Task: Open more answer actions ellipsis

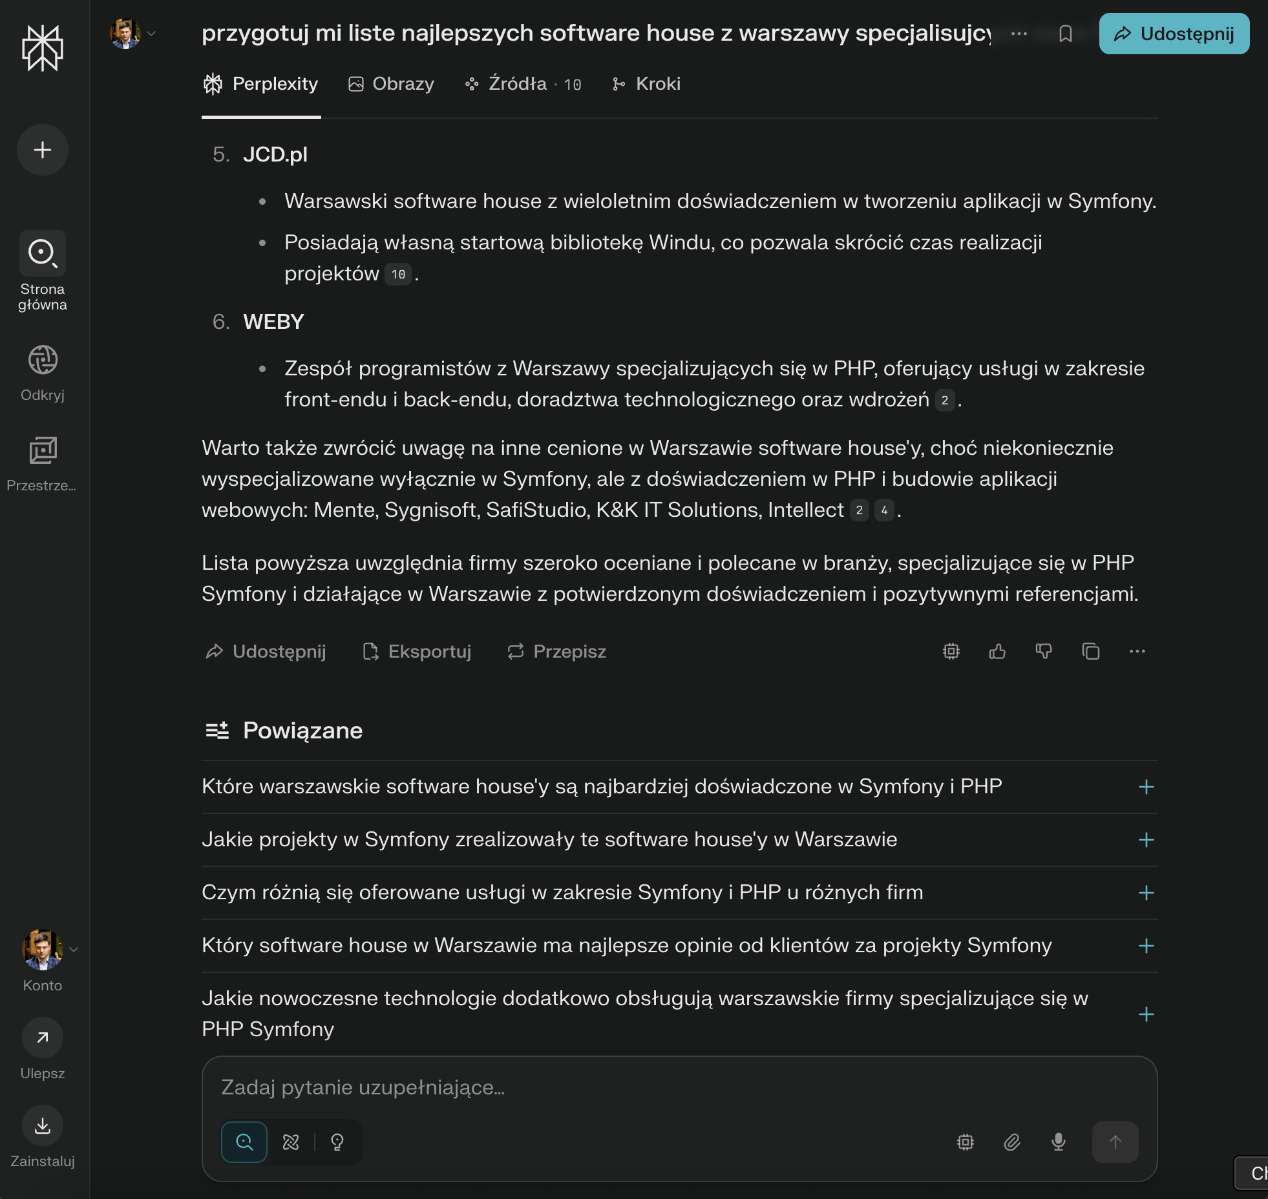Action: click(1137, 651)
